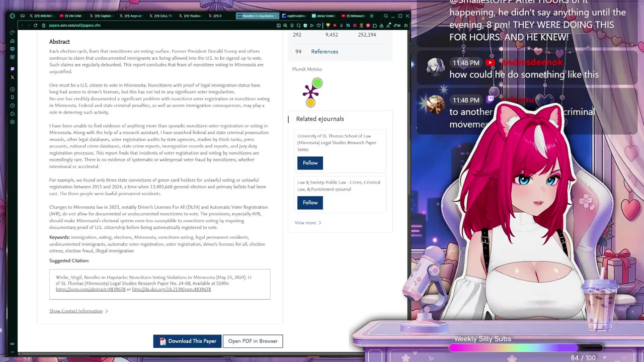Open Twitch in the browser sidebar
Viewport: 644px width, 362px height.
pyautogui.click(x=12, y=69)
